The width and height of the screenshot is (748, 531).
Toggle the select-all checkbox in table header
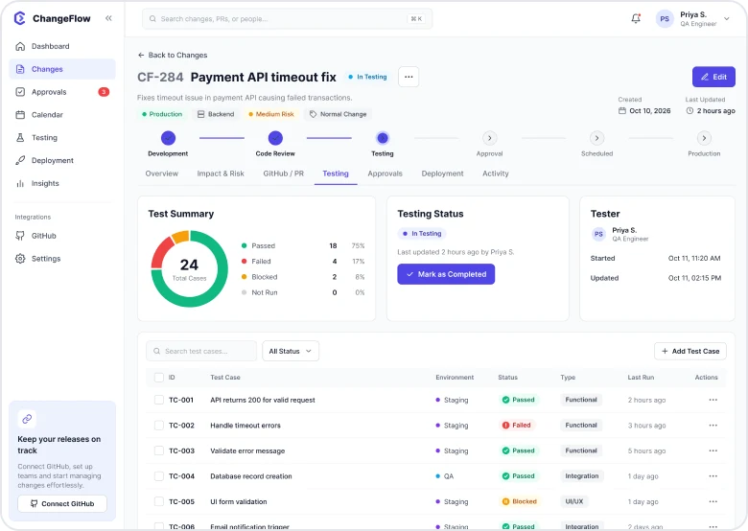coord(159,378)
